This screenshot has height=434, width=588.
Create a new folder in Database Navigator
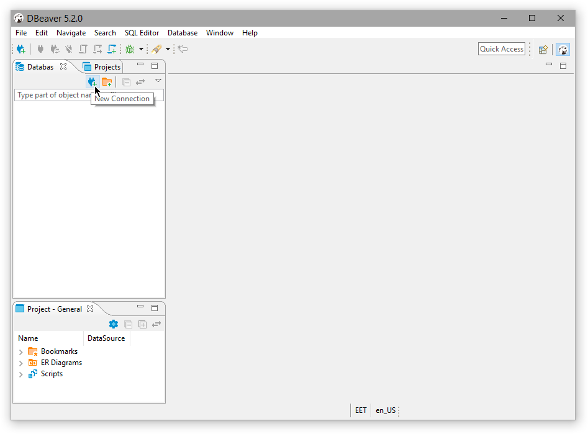[x=107, y=82]
